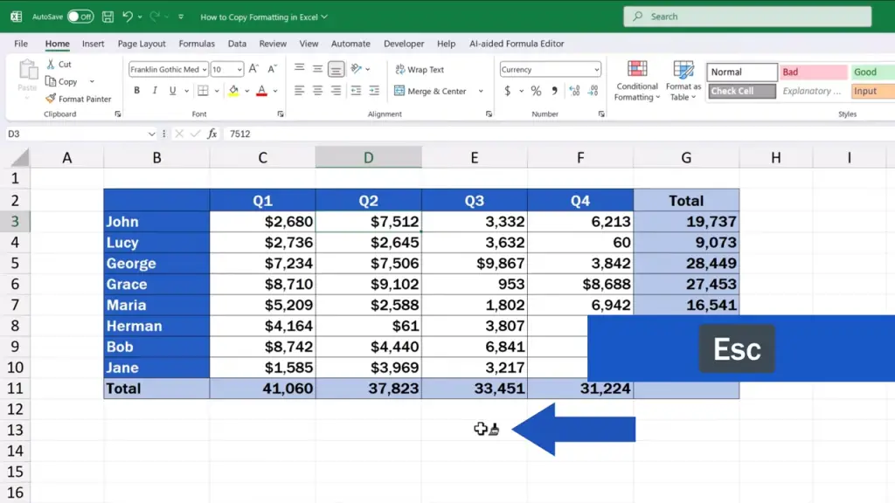The height and width of the screenshot is (503, 895).
Task: Apply Percent Style to the cell
Action: [x=536, y=91]
